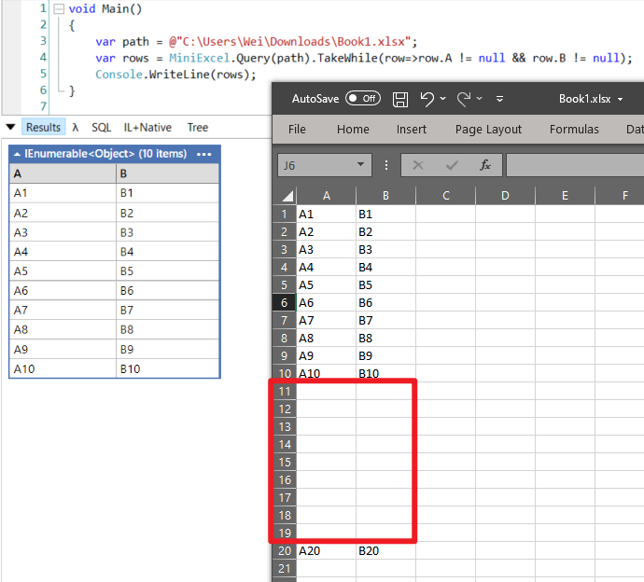This screenshot has height=582, width=644.
Task: Click the Insert Function fx icon
Action: tap(485, 165)
